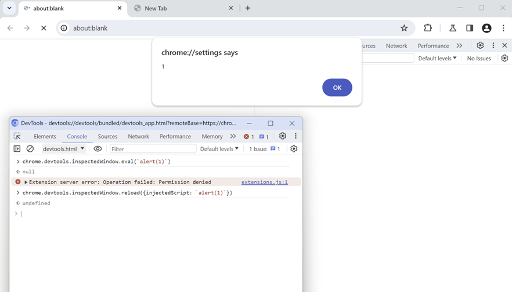Image resolution: width=512 pixels, height=292 pixels.
Task: Open DevTools window three-dot menu
Action: click(295, 136)
